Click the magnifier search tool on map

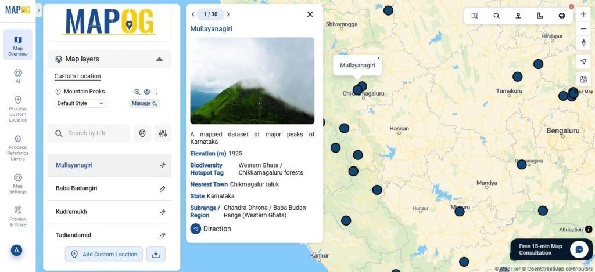pos(496,16)
